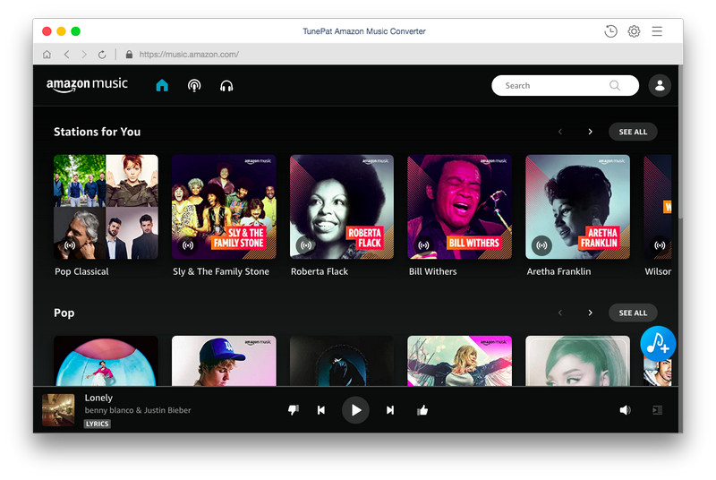Select the Amazon Music Home tab icon

162,85
